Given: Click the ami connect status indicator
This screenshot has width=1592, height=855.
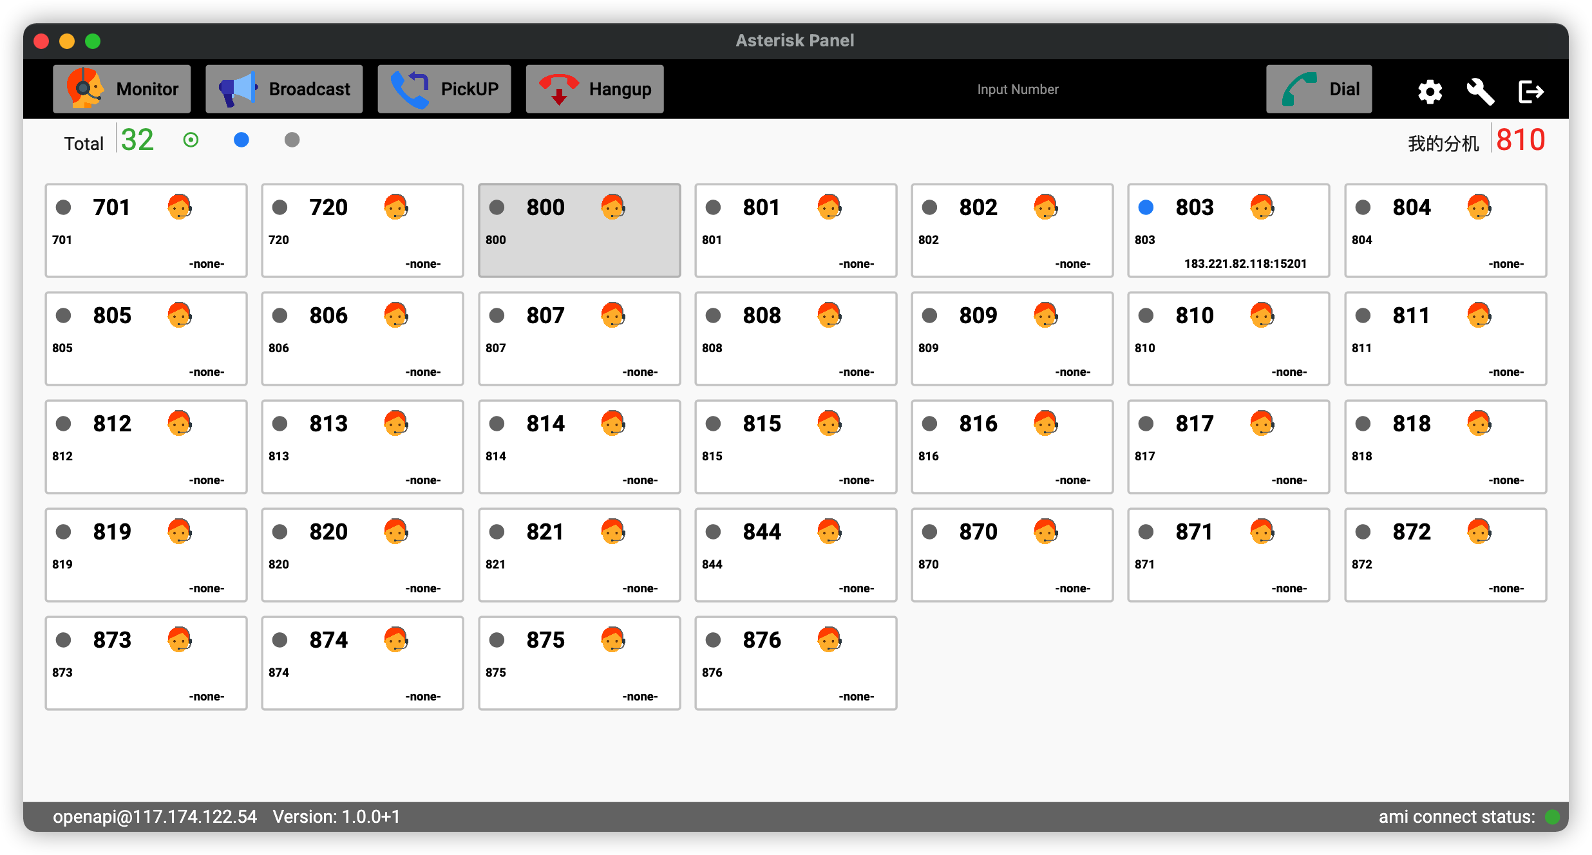Looking at the screenshot, I should 1552,816.
